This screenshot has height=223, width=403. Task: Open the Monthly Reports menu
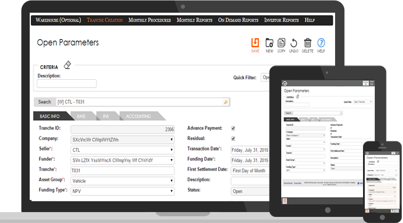[x=195, y=20]
